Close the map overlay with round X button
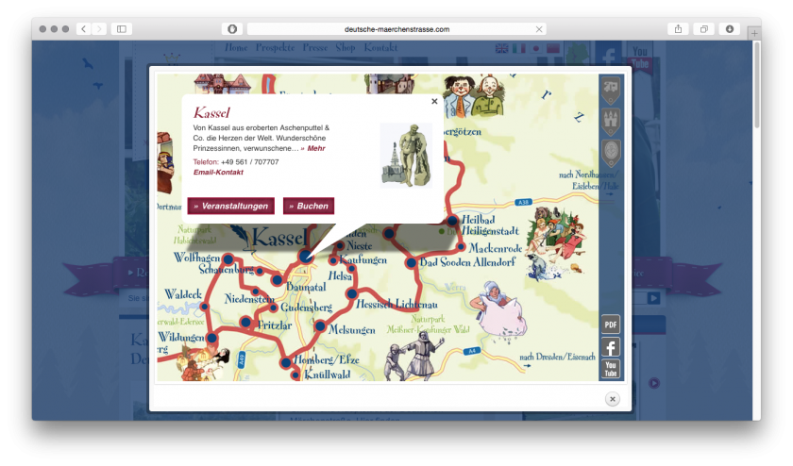Image resolution: width=793 pixels, height=466 pixels. coord(613,399)
